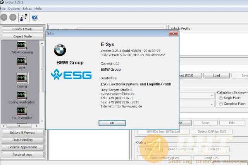Open the Extras menu
This screenshot has width=248, height=165.
27,8
